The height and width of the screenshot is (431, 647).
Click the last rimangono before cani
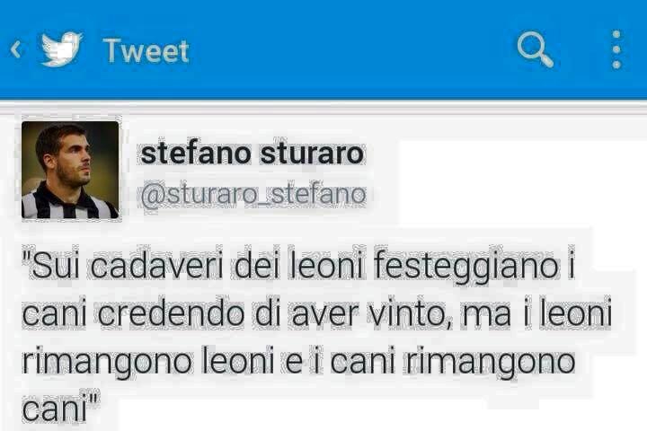[490, 362]
